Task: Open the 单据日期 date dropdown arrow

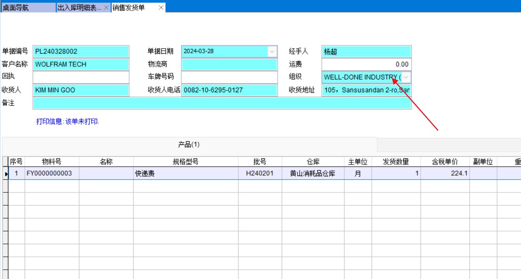Action: pyautogui.click(x=273, y=52)
